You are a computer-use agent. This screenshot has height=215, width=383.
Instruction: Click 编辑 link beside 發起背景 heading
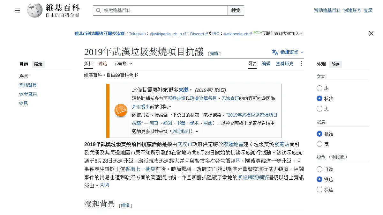point(125,205)
